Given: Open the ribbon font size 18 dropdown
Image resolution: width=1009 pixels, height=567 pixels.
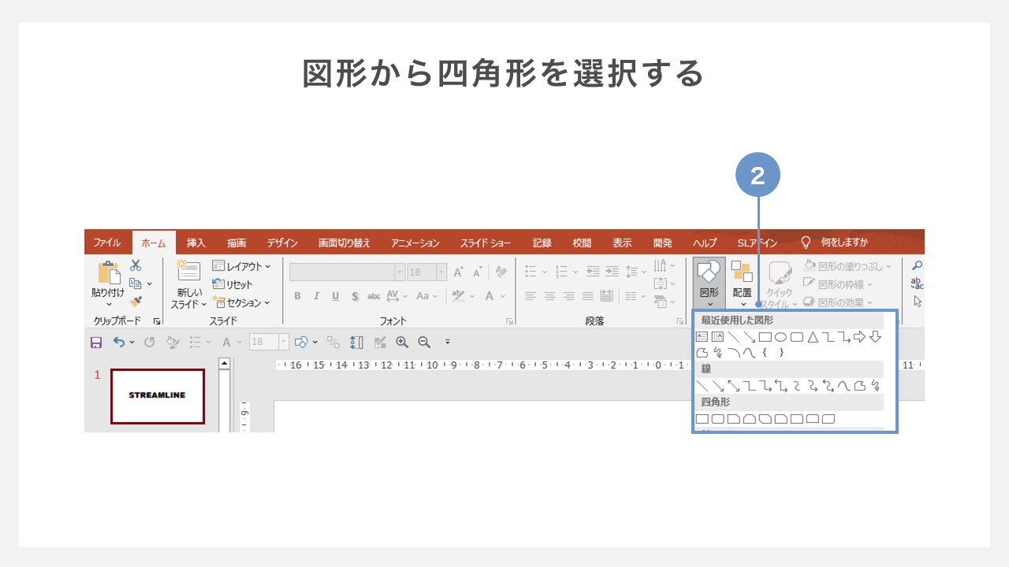Looking at the screenshot, I should tap(441, 272).
